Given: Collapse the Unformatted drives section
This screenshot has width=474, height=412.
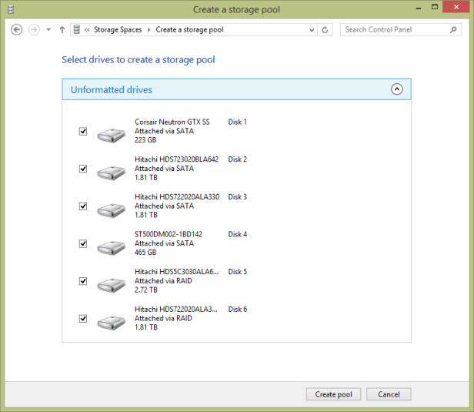Looking at the screenshot, I should (397, 89).
